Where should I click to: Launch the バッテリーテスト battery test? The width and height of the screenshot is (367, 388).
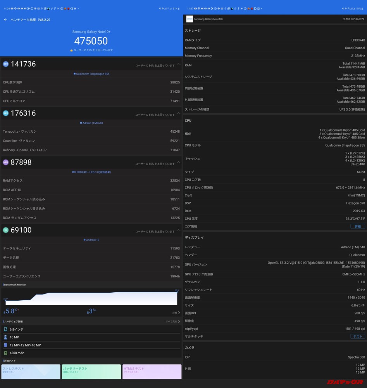coord(91,371)
